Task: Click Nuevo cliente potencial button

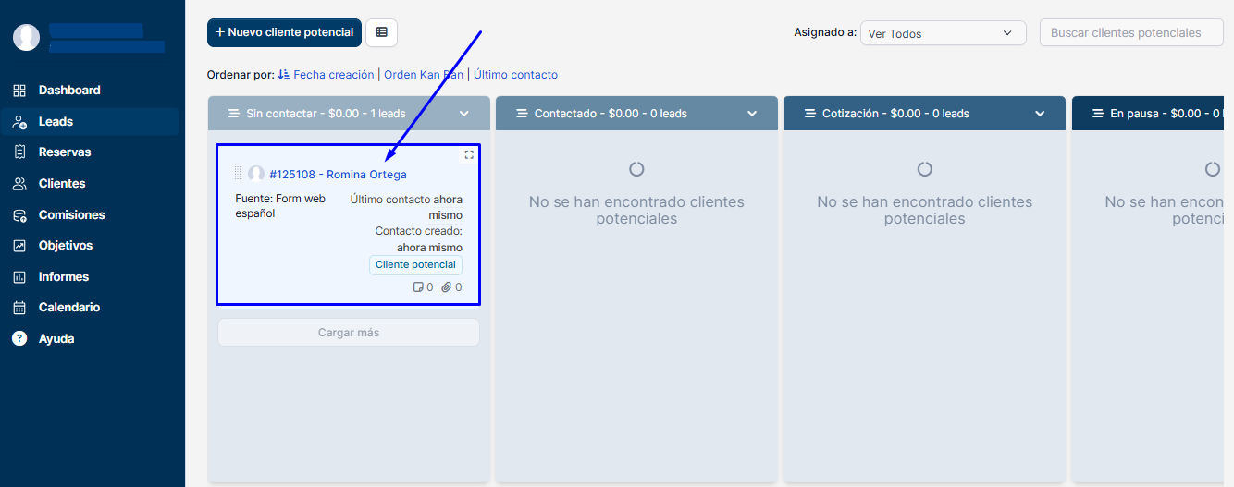Action: pyautogui.click(x=284, y=32)
